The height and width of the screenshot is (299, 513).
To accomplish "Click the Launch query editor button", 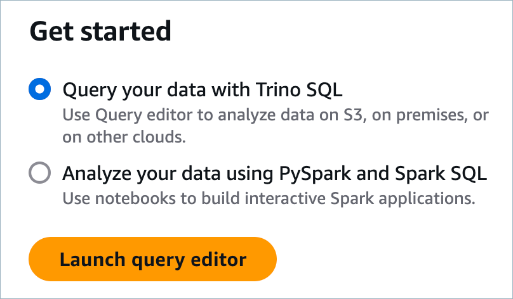I will point(152,259).
